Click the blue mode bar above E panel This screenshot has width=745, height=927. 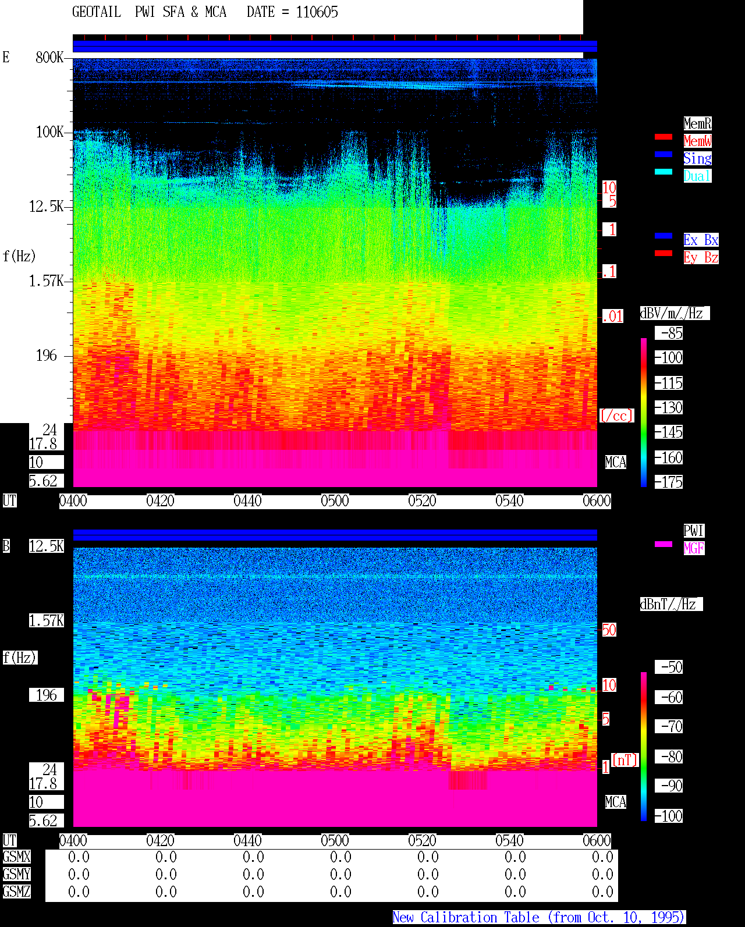[x=335, y=47]
